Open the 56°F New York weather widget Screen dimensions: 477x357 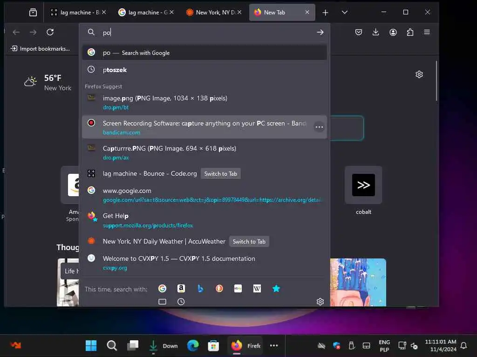(x=48, y=83)
